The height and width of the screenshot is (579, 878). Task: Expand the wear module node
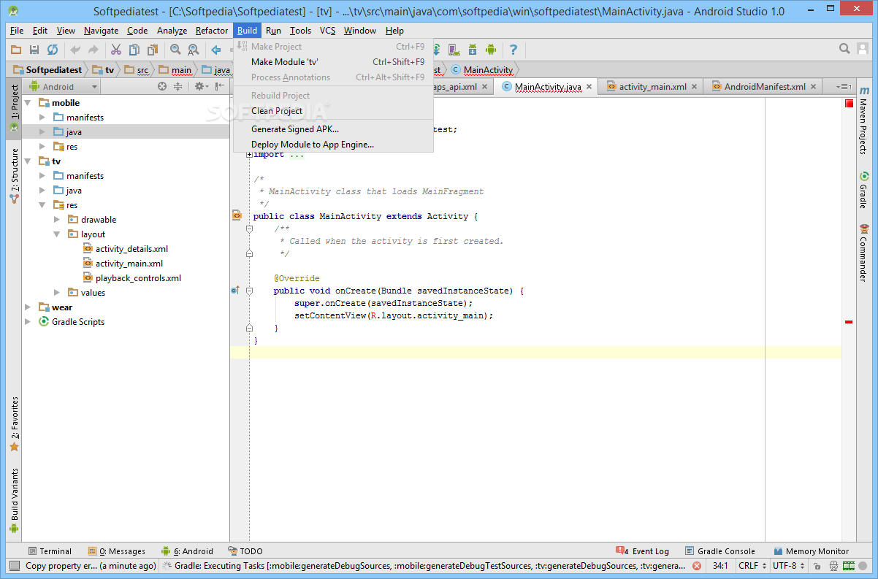point(28,307)
